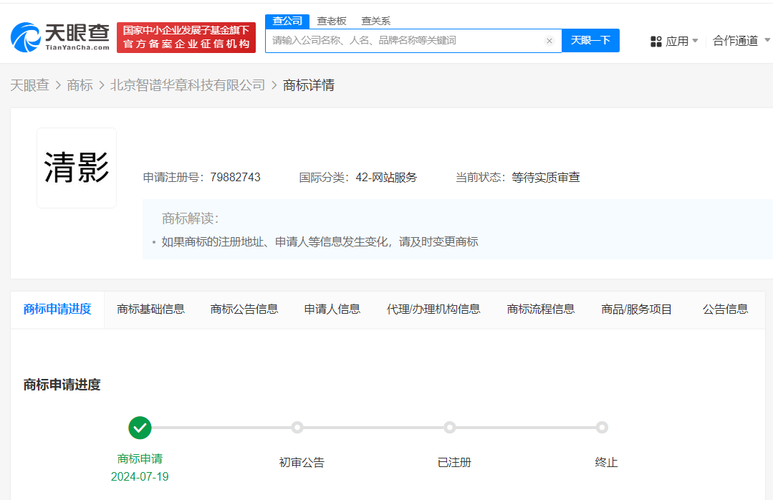Switch to the 商品/服务项目 tab
The height and width of the screenshot is (500, 773).
pos(636,309)
